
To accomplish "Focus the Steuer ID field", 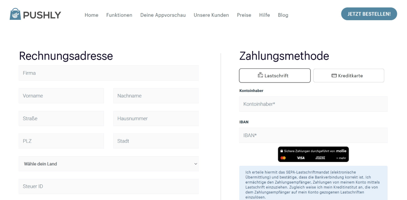I will click(108, 186).
